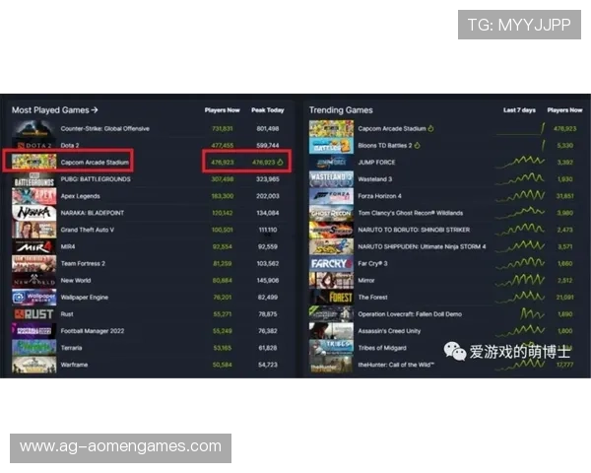591x473 pixels.
Task: Click the Wasteland 3 game icon
Action: [331, 179]
